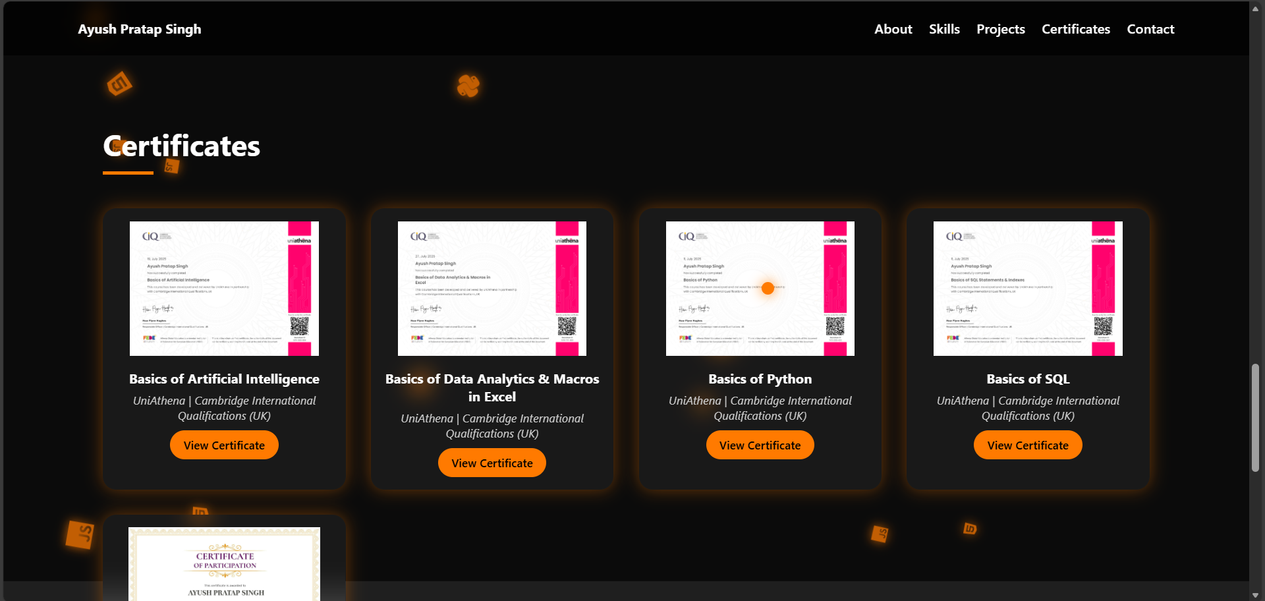Click the floating Python logo icon

pos(468,86)
